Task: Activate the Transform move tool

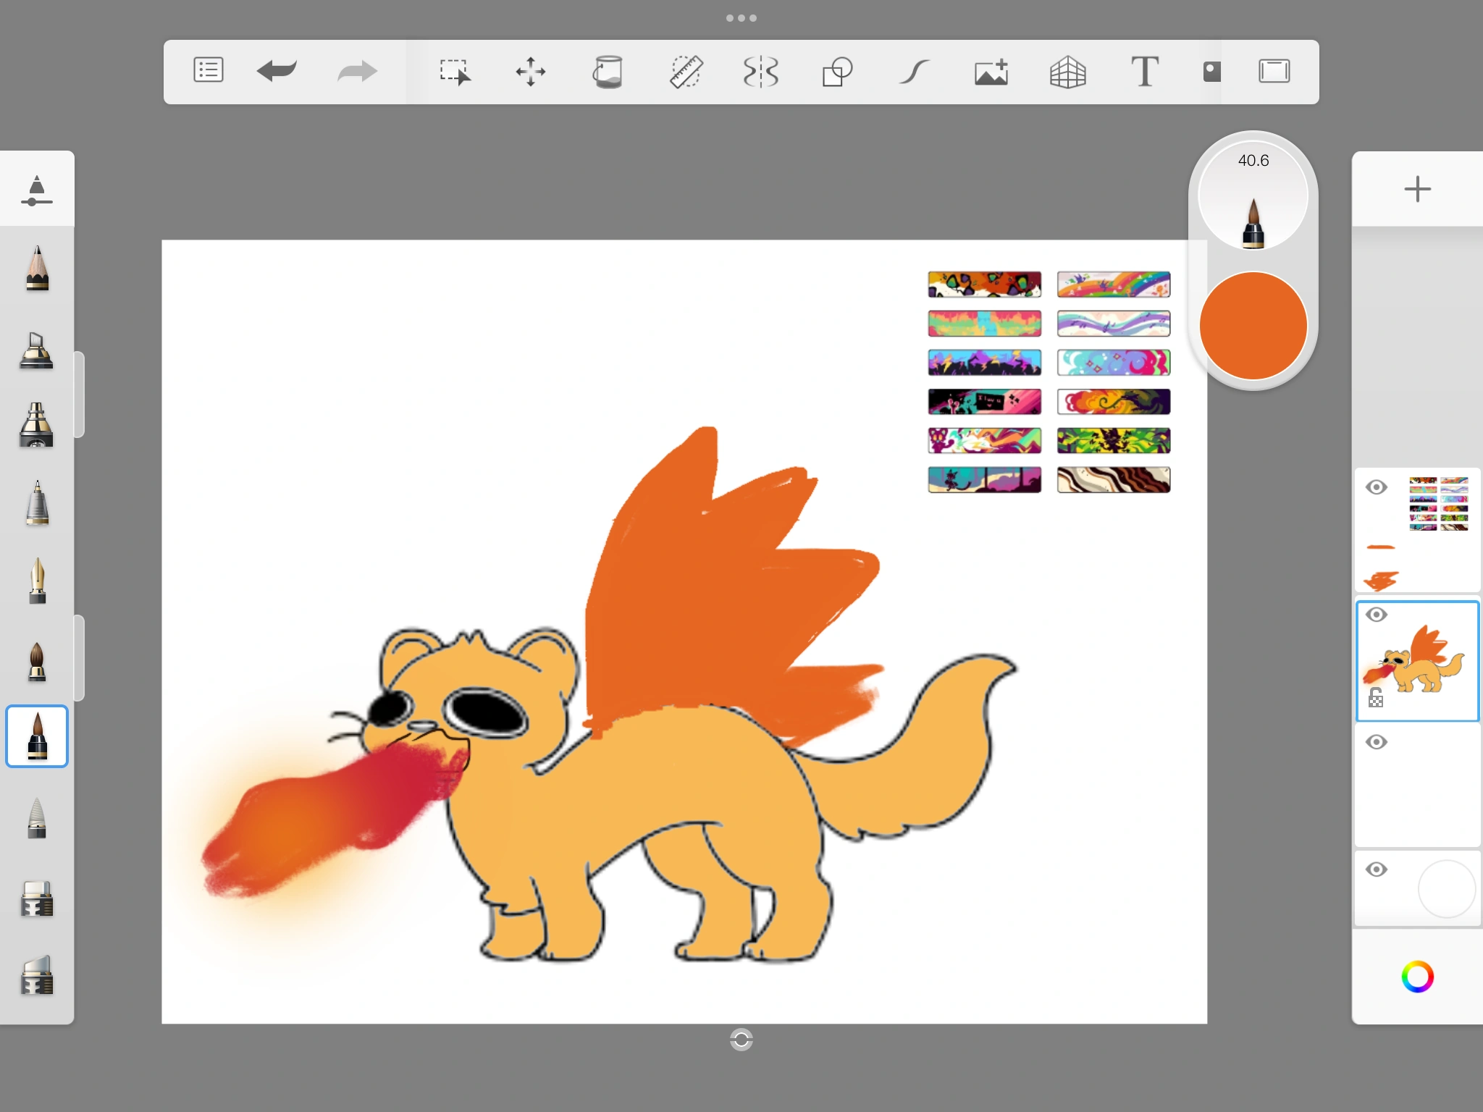Action: pos(531,72)
